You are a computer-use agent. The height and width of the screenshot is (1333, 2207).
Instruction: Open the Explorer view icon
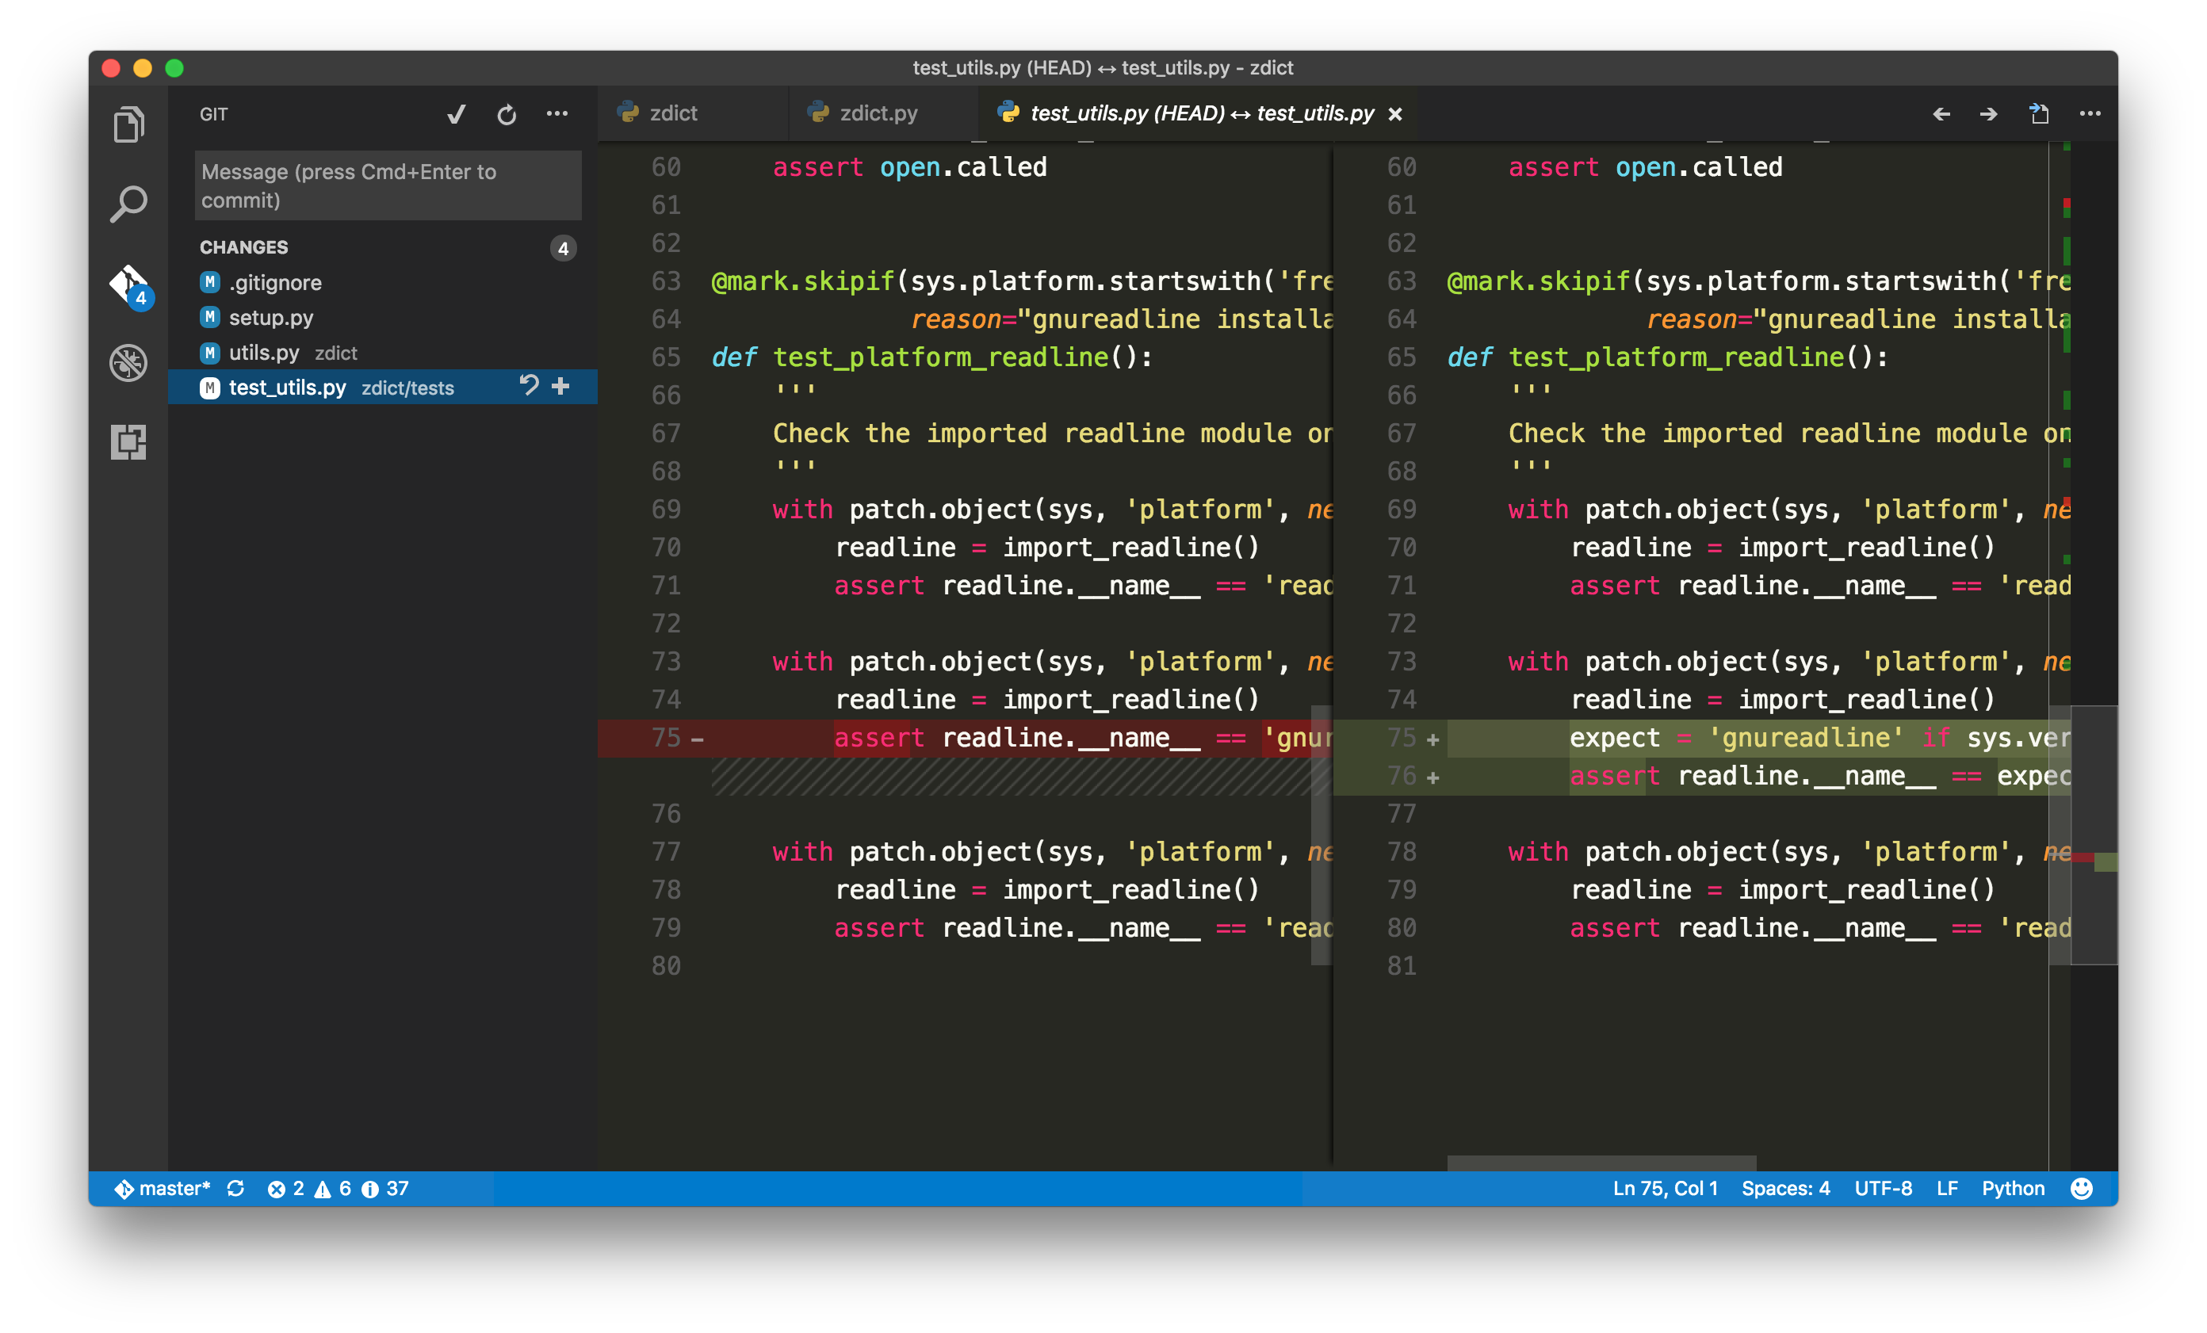(128, 124)
